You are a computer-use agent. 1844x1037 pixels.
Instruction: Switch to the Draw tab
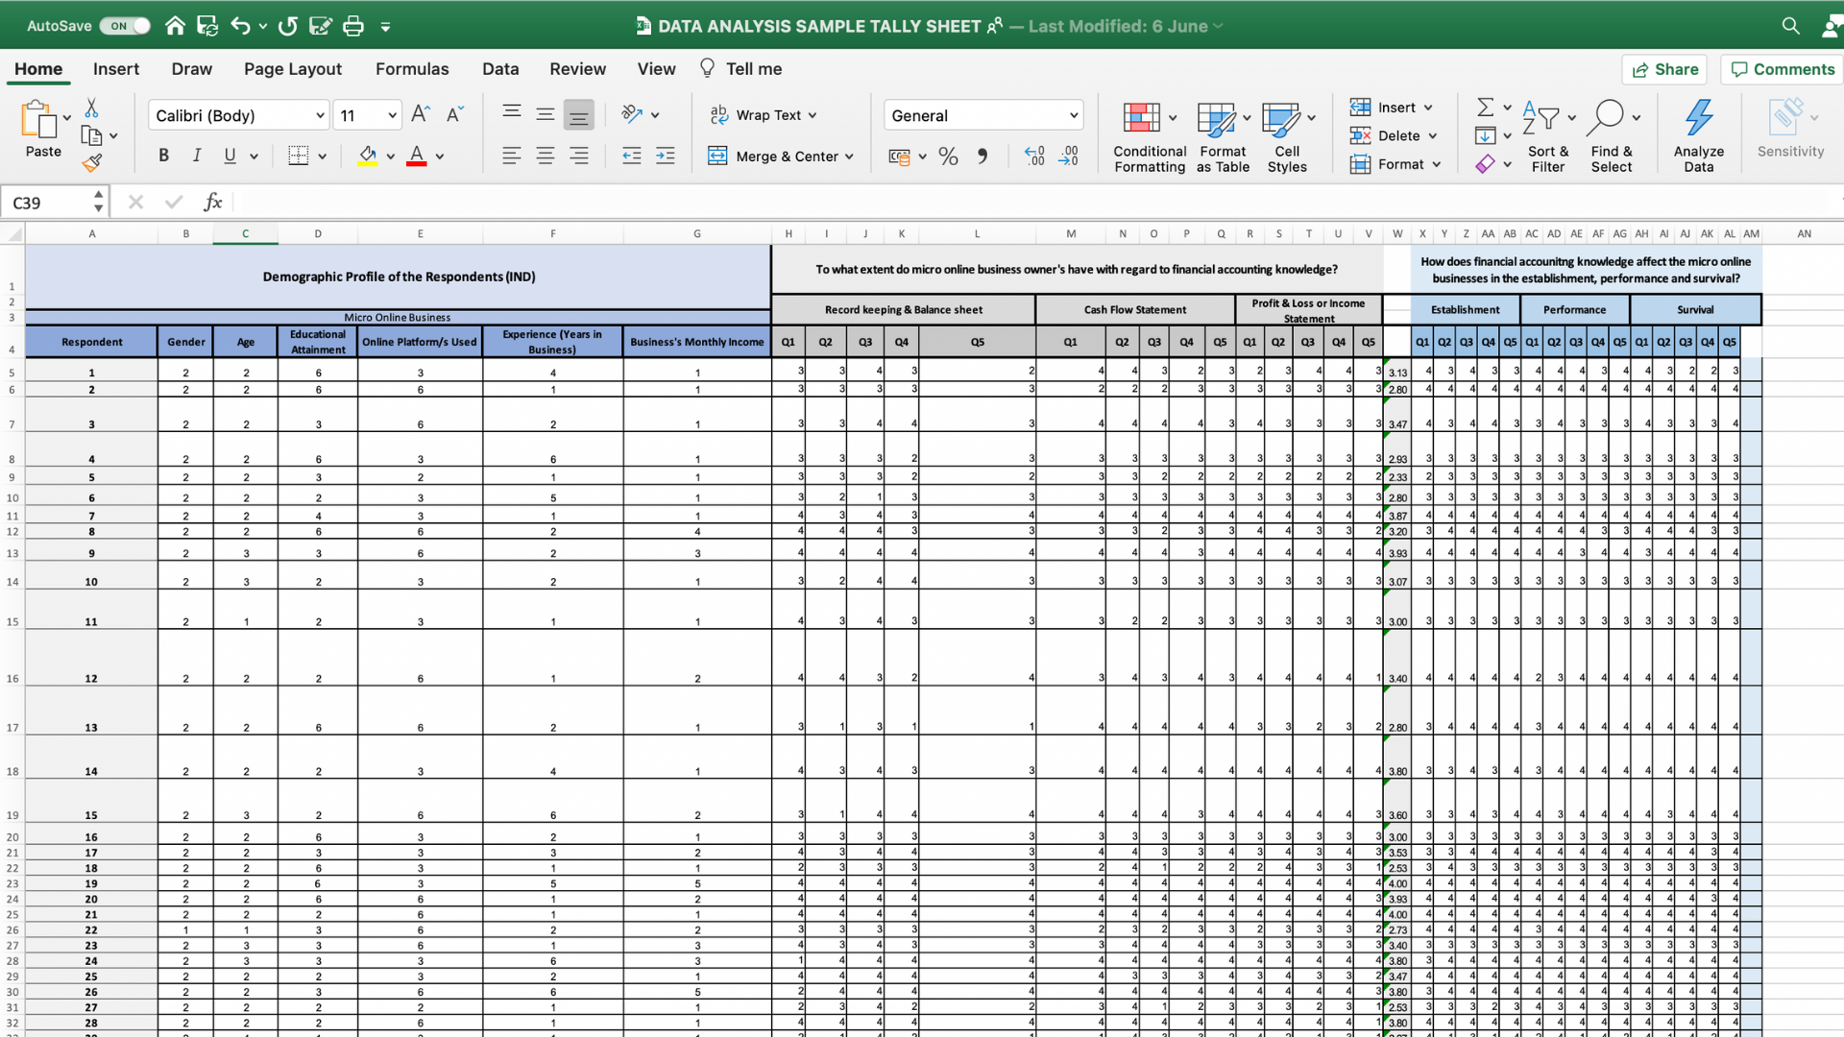tap(192, 69)
